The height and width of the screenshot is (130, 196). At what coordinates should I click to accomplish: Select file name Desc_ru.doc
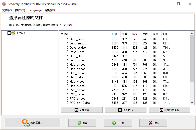coord(78,60)
